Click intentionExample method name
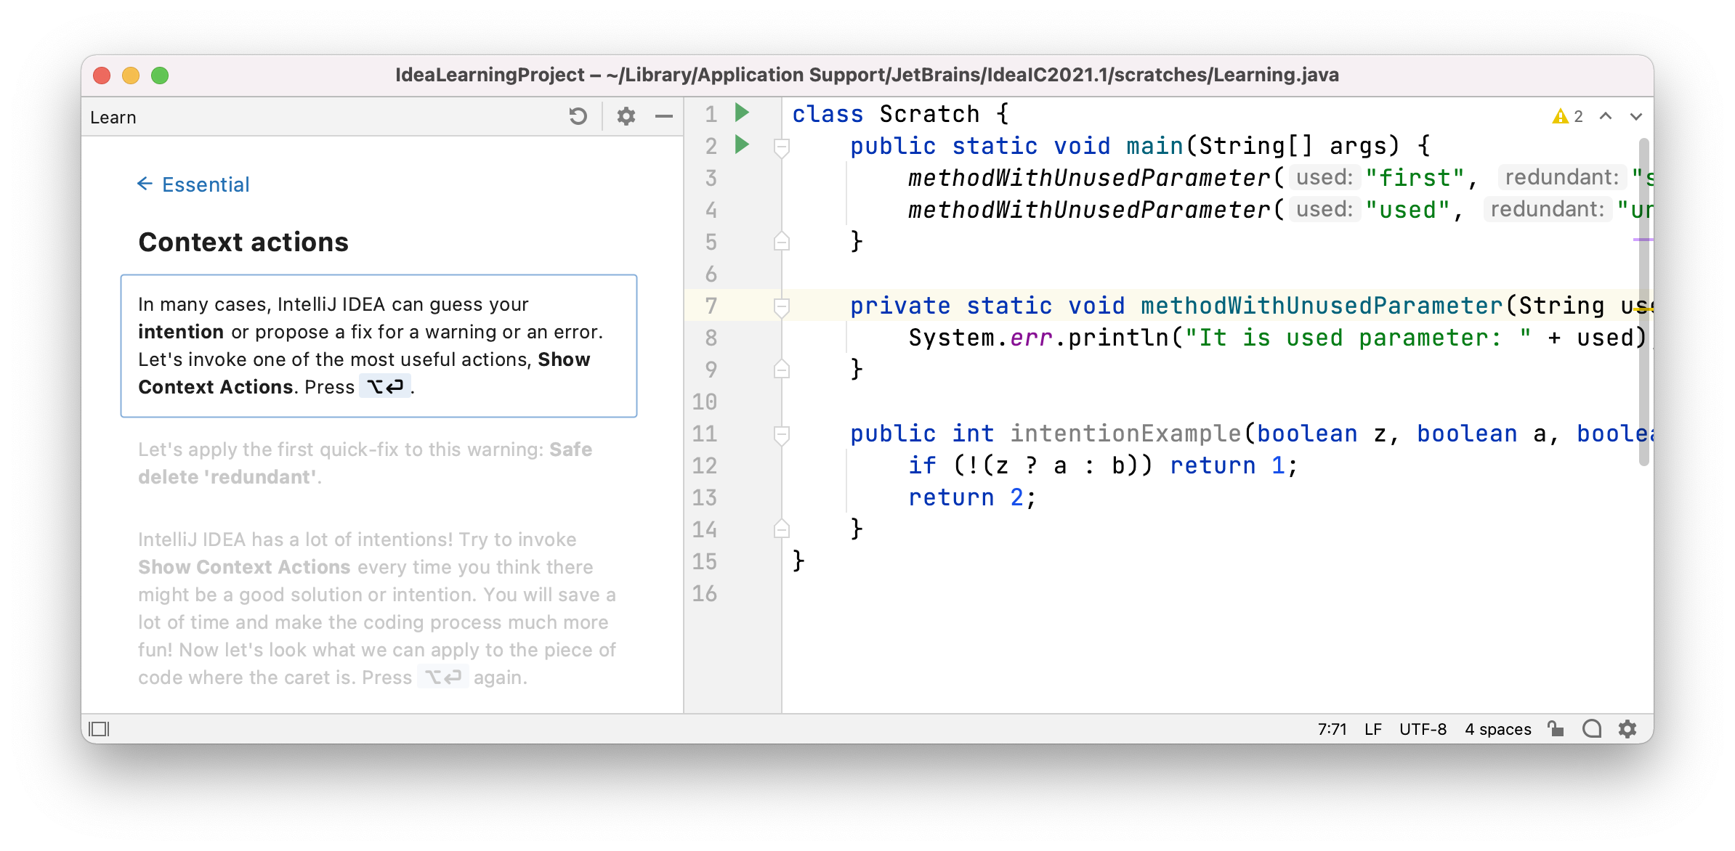 (1125, 433)
